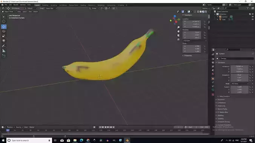Viewport: 255px width, 143px height.
Task: Switch to the Modeling workspace tab
Action: (x=45, y=5)
